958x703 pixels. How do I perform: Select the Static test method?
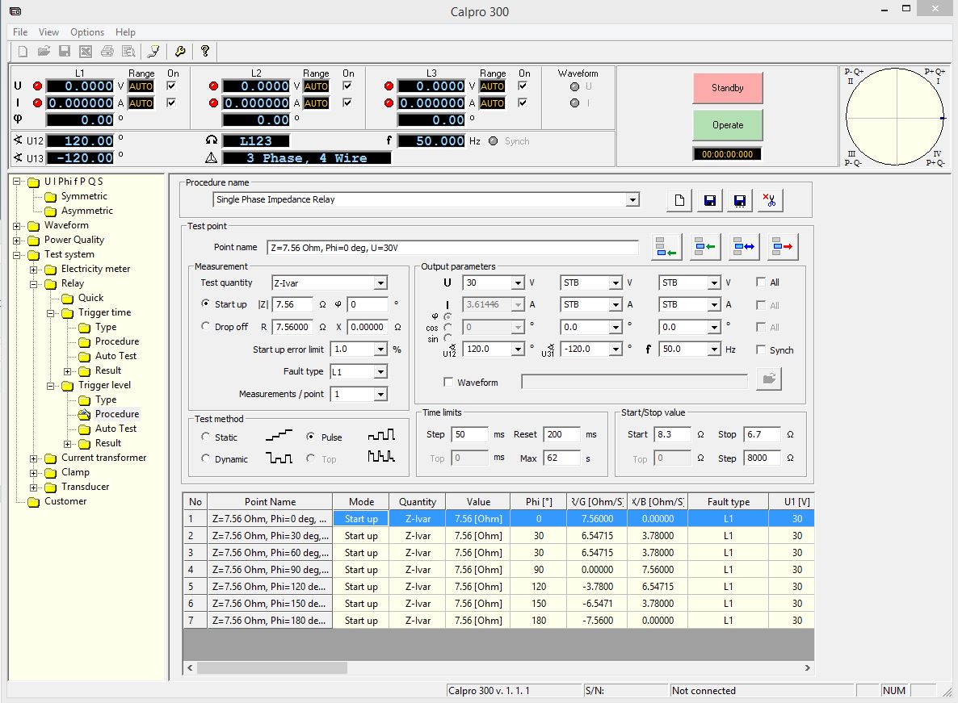tap(205, 437)
